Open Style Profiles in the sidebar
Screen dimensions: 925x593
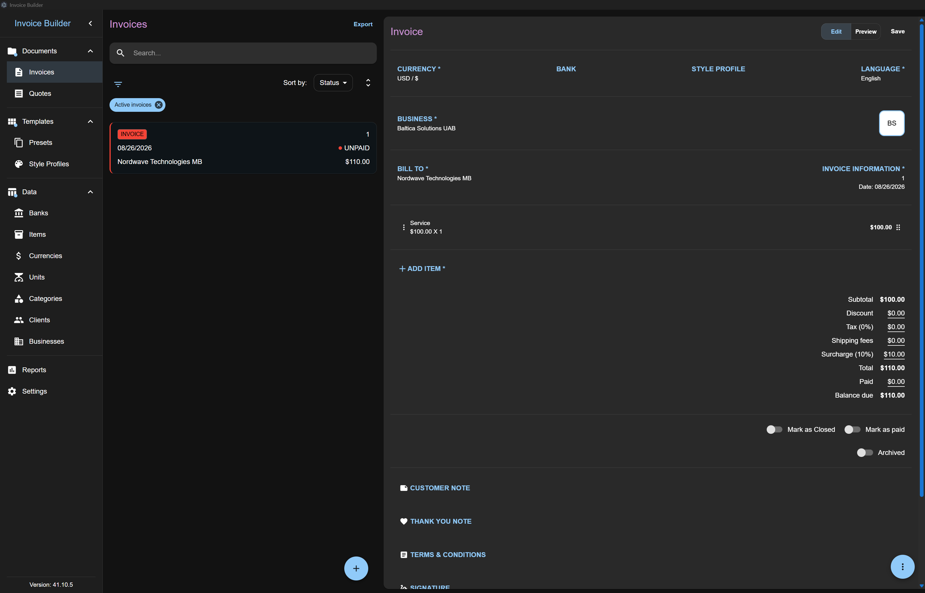[49, 164]
